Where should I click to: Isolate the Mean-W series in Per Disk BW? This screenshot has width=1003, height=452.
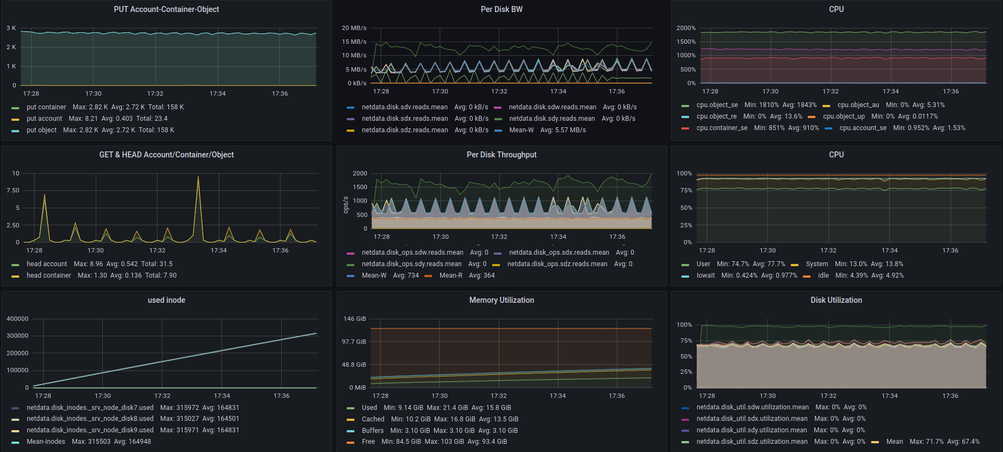[521, 130]
